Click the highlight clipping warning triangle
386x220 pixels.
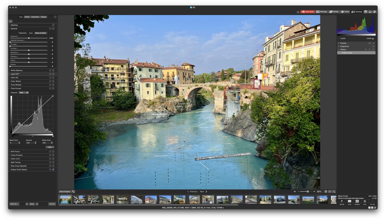coord(373,38)
